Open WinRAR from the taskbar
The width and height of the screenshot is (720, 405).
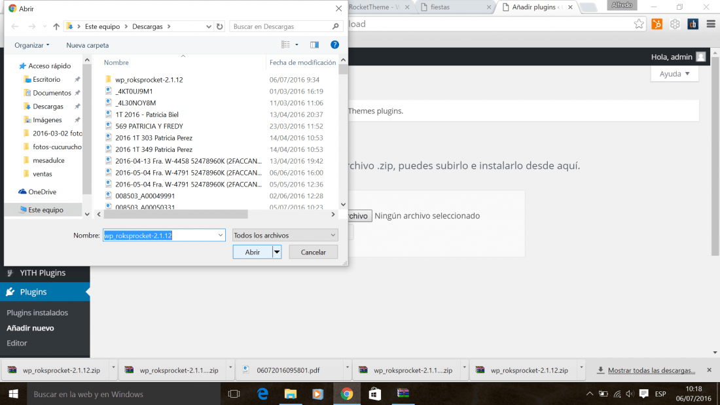[403, 394]
